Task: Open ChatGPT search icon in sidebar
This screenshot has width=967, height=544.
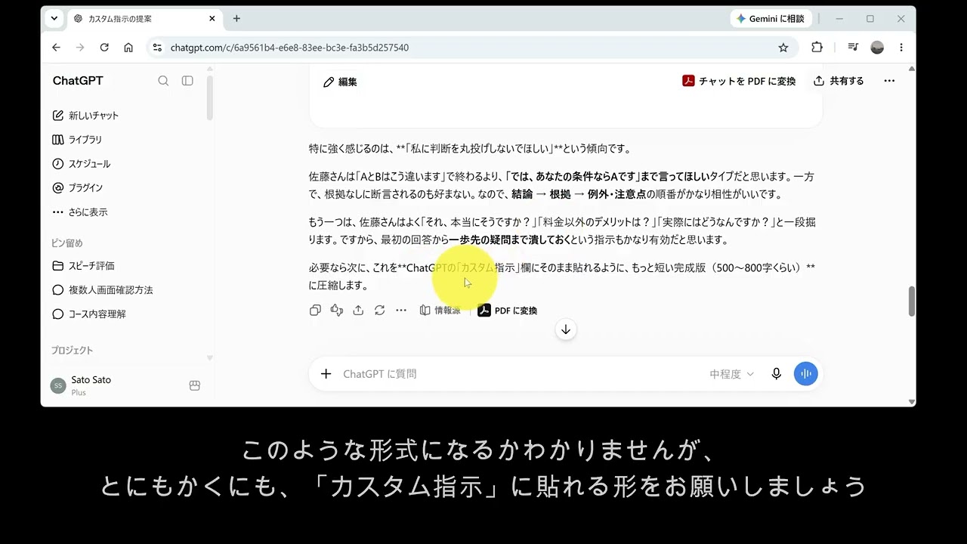Action: (x=163, y=81)
